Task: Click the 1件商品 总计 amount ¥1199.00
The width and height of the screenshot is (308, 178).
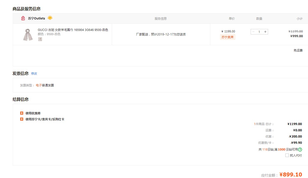Action: (295, 124)
